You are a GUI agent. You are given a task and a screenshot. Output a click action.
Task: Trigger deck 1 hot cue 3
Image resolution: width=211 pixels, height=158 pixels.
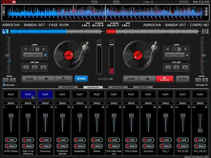click(x=43, y=68)
